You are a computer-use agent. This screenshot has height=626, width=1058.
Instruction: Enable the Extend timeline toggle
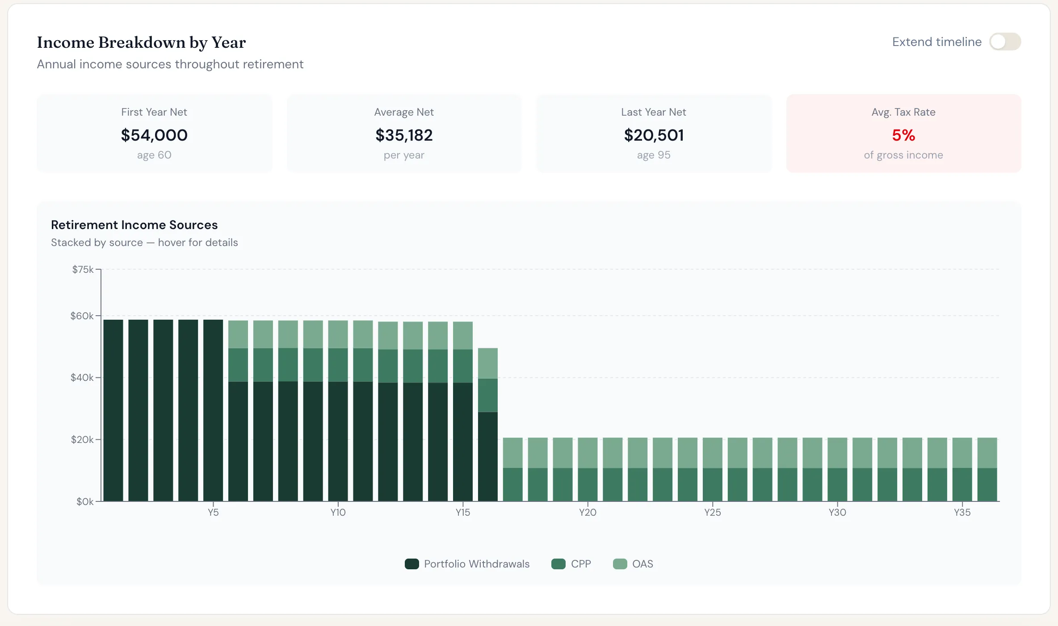(1005, 42)
